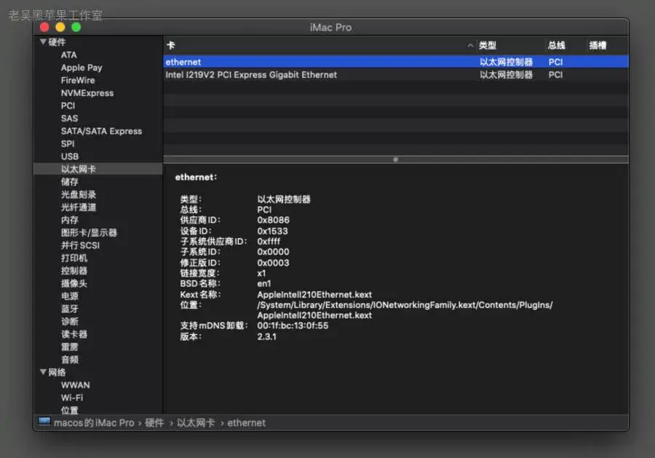Click macos 的 iMac Pro in path bar
This screenshot has height=458, width=655.
(94, 423)
